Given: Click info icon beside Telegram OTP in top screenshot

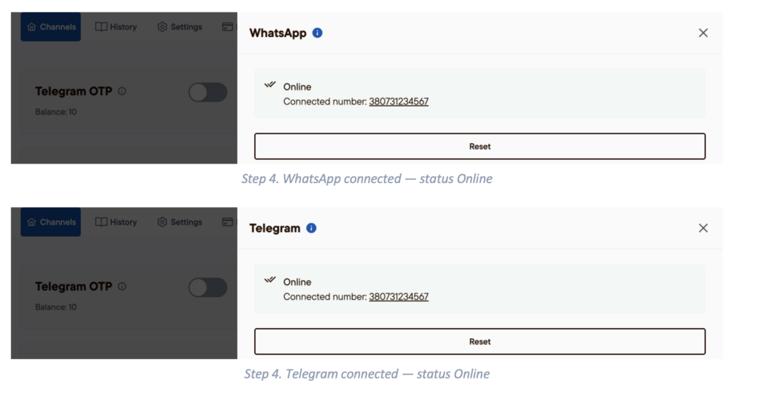Looking at the screenshot, I should tap(122, 91).
